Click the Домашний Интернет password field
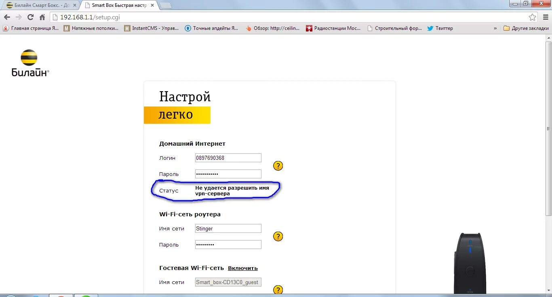Viewport: 552px width, 297px height. click(228, 174)
